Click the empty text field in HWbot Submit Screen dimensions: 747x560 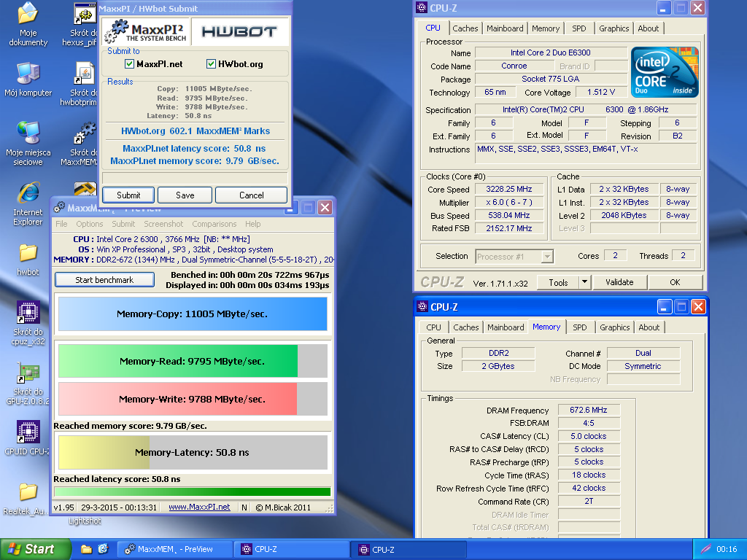(194, 178)
